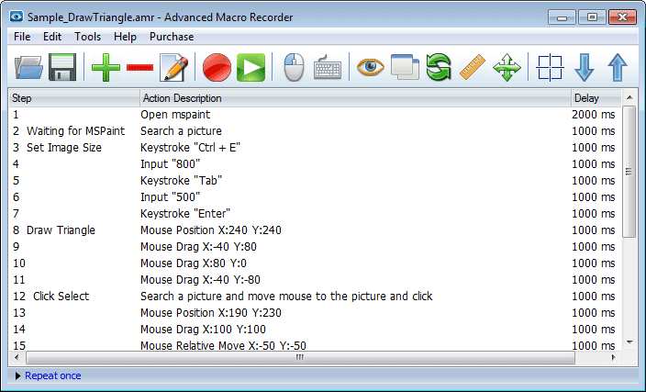Open the Tools menu
This screenshot has width=646, height=392.
coord(88,37)
